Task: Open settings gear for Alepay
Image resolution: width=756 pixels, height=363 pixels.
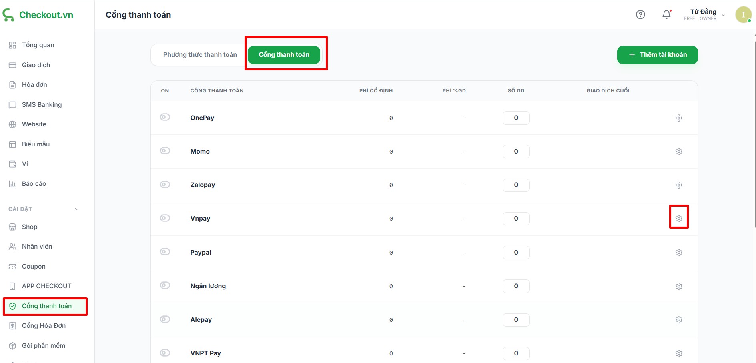Action: click(678, 320)
